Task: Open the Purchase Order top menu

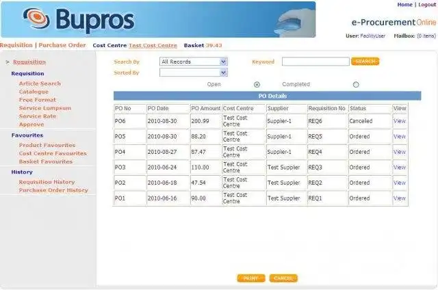Action: tap(62, 45)
